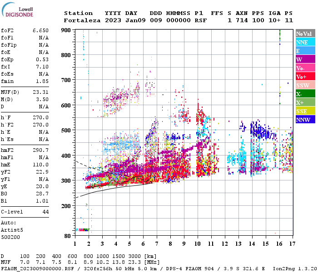Click the yF2 value 22.9
The height and width of the screenshot is (272, 318).
point(42,172)
